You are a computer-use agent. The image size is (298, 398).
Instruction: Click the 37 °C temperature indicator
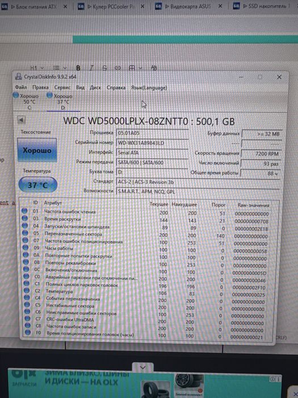pyautogui.click(x=38, y=185)
